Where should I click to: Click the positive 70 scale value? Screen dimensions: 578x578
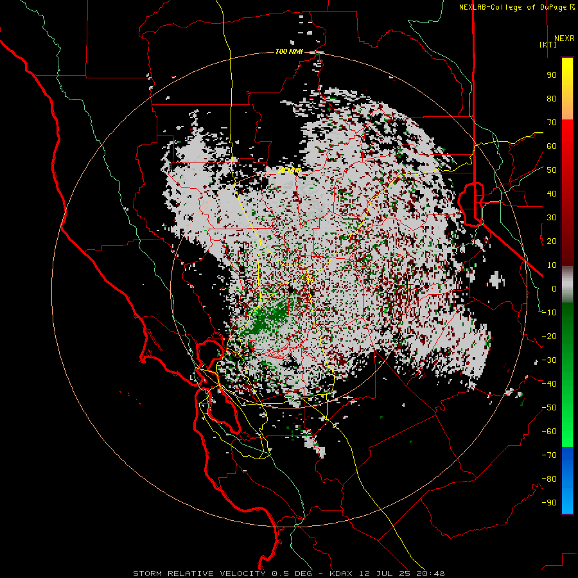click(x=552, y=123)
